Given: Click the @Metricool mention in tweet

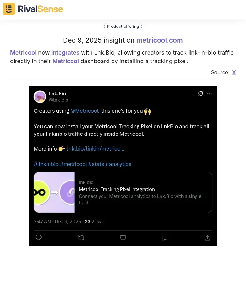Looking at the screenshot, I should (x=85, y=111).
